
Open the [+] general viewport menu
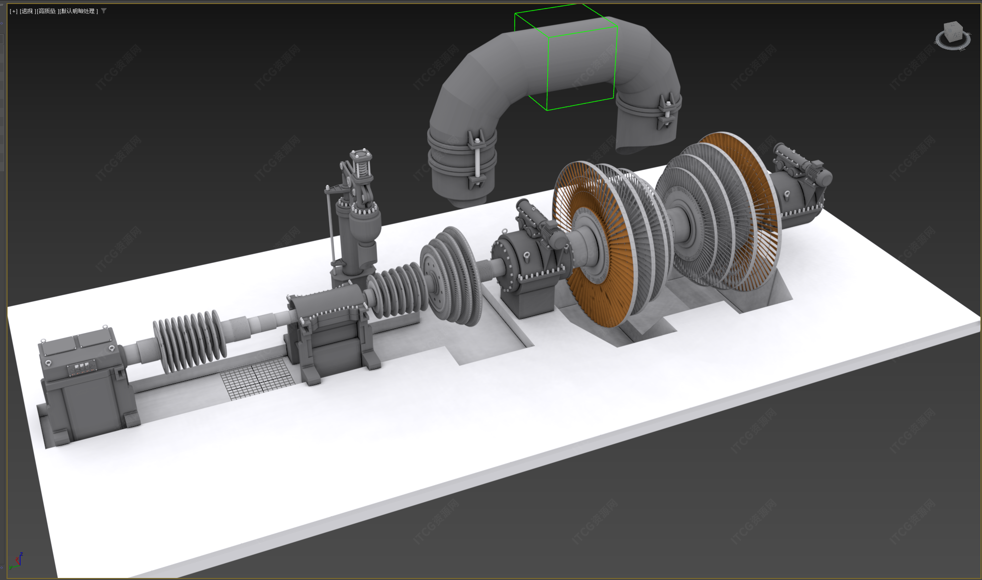(14, 11)
